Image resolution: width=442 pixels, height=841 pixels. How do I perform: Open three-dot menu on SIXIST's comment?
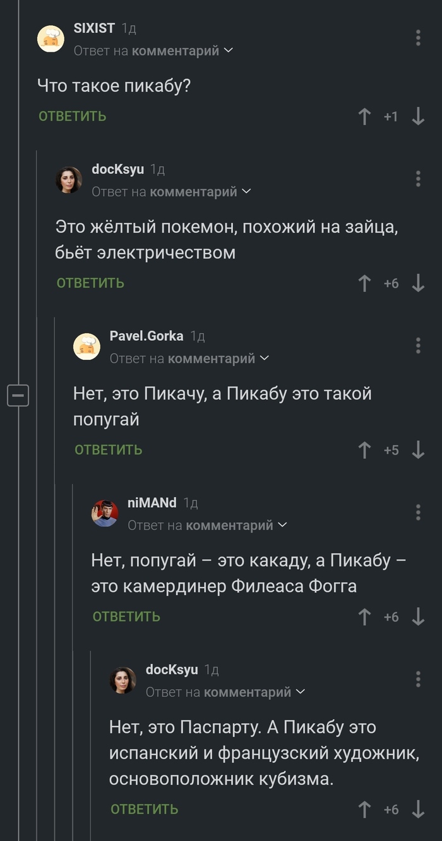click(418, 37)
